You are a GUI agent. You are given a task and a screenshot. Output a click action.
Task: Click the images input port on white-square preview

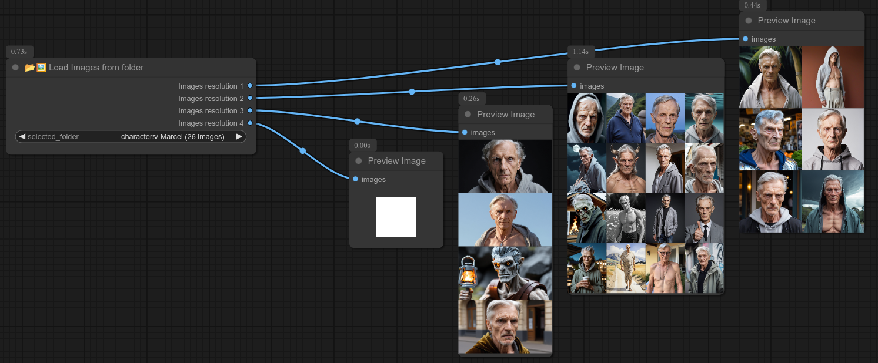356,179
